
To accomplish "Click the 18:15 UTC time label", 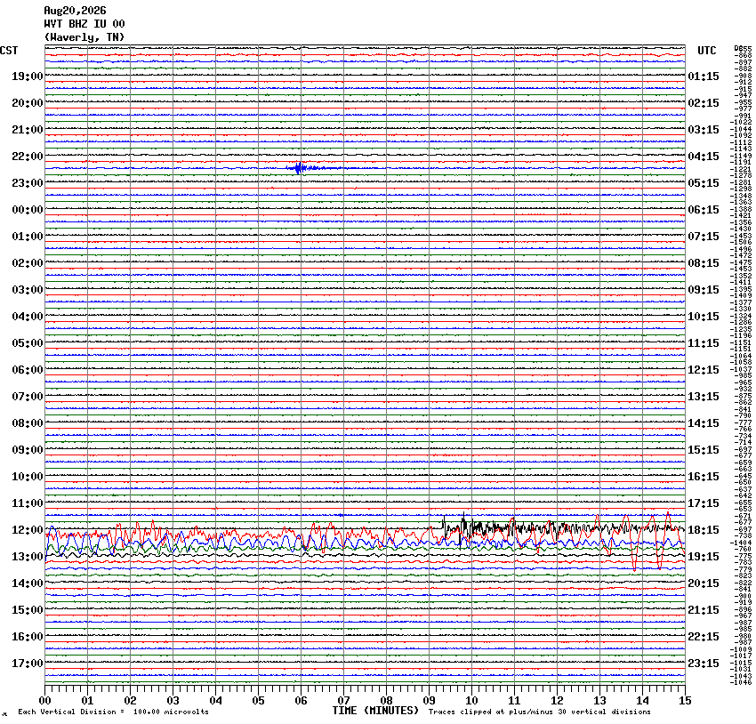I will click(703, 530).
